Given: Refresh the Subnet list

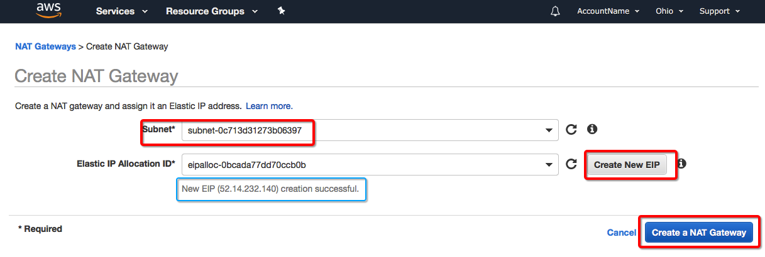Looking at the screenshot, I should pyautogui.click(x=571, y=130).
